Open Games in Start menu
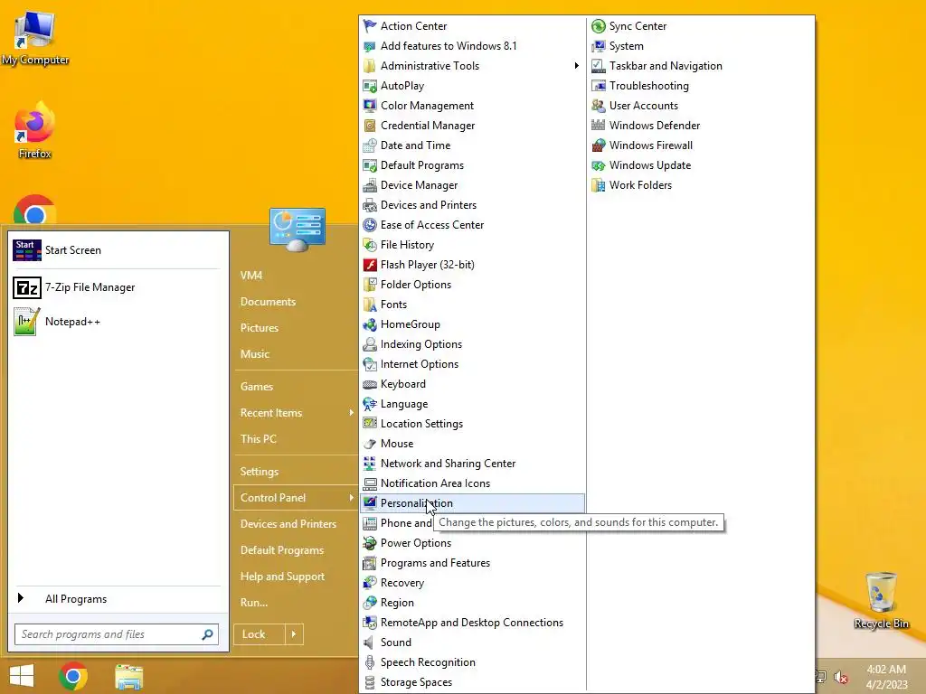Viewport: 926px width, 694px height. 256,387
